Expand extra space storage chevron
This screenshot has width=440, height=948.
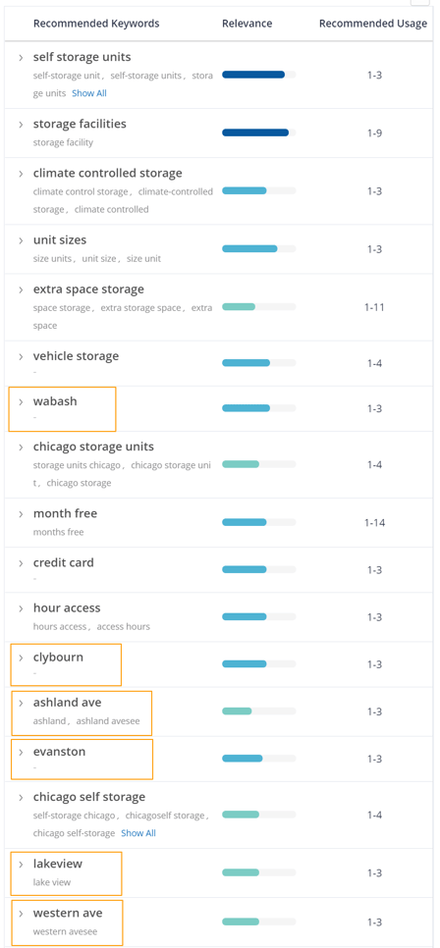click(x=21, y=290)
